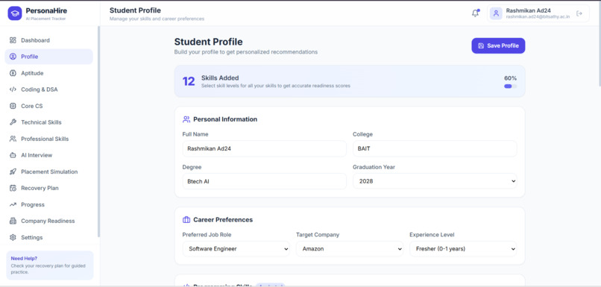This screenshot has height=287, width=601.
Task: Open the Graduation Year dropdown
Action: point(435,181)
